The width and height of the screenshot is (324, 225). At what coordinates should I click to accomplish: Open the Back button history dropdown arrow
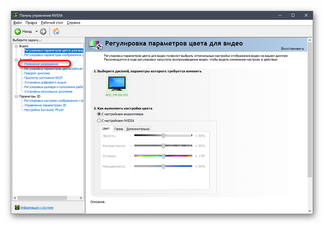36,31
